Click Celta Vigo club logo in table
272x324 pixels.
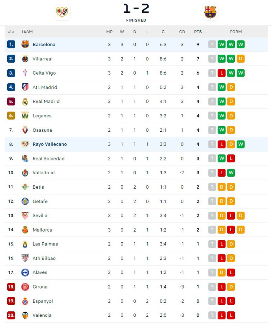pyautogui.click(x=25, y=73)
